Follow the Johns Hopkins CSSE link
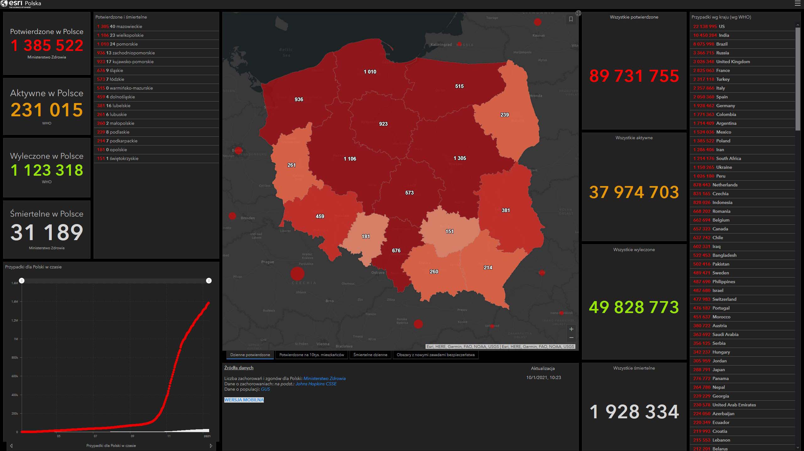804x451 pixels. coord(316,384)
